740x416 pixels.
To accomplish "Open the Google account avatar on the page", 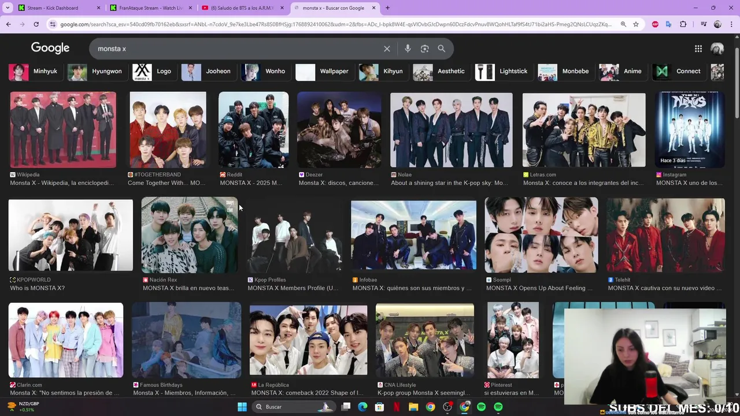I will [x=717, y=49].
